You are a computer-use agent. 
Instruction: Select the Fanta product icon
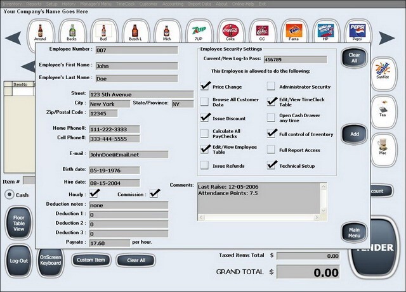click(x=294, y=32)
